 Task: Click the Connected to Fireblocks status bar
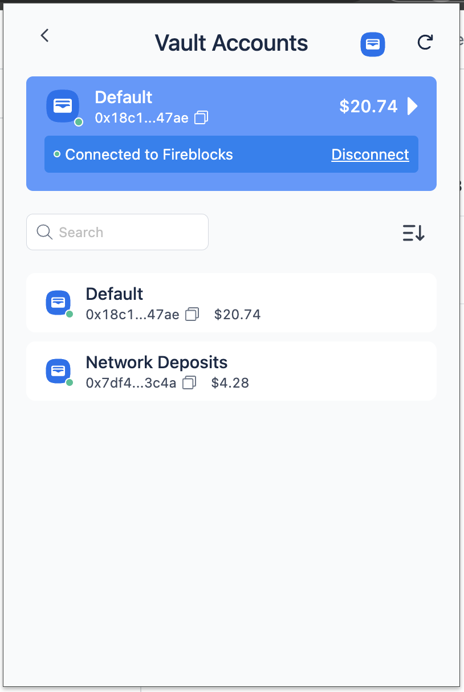click(x=231, y=154)
